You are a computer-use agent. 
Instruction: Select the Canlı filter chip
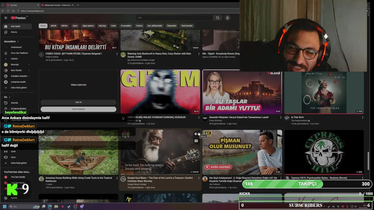pyautogui.click(x=113, y=26)
